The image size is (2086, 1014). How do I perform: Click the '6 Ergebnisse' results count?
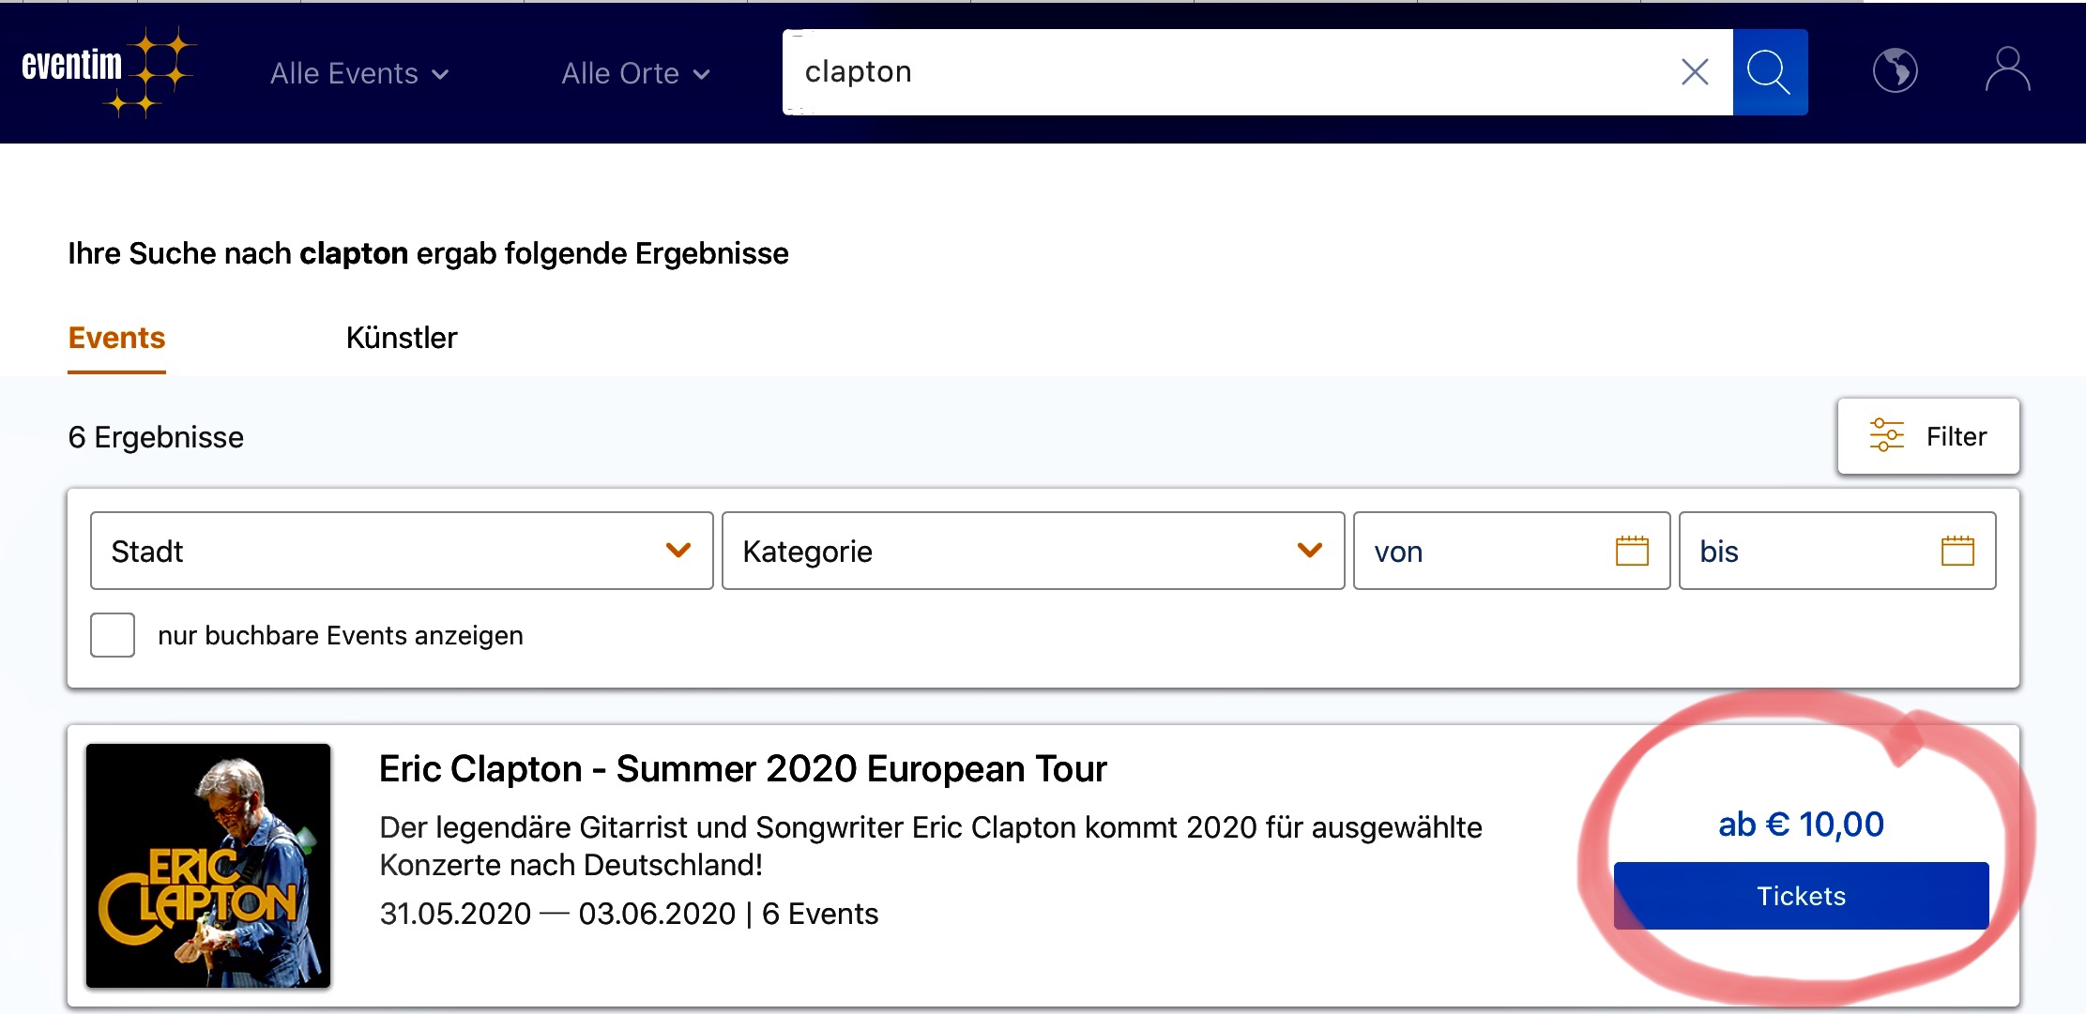point(156,437)
